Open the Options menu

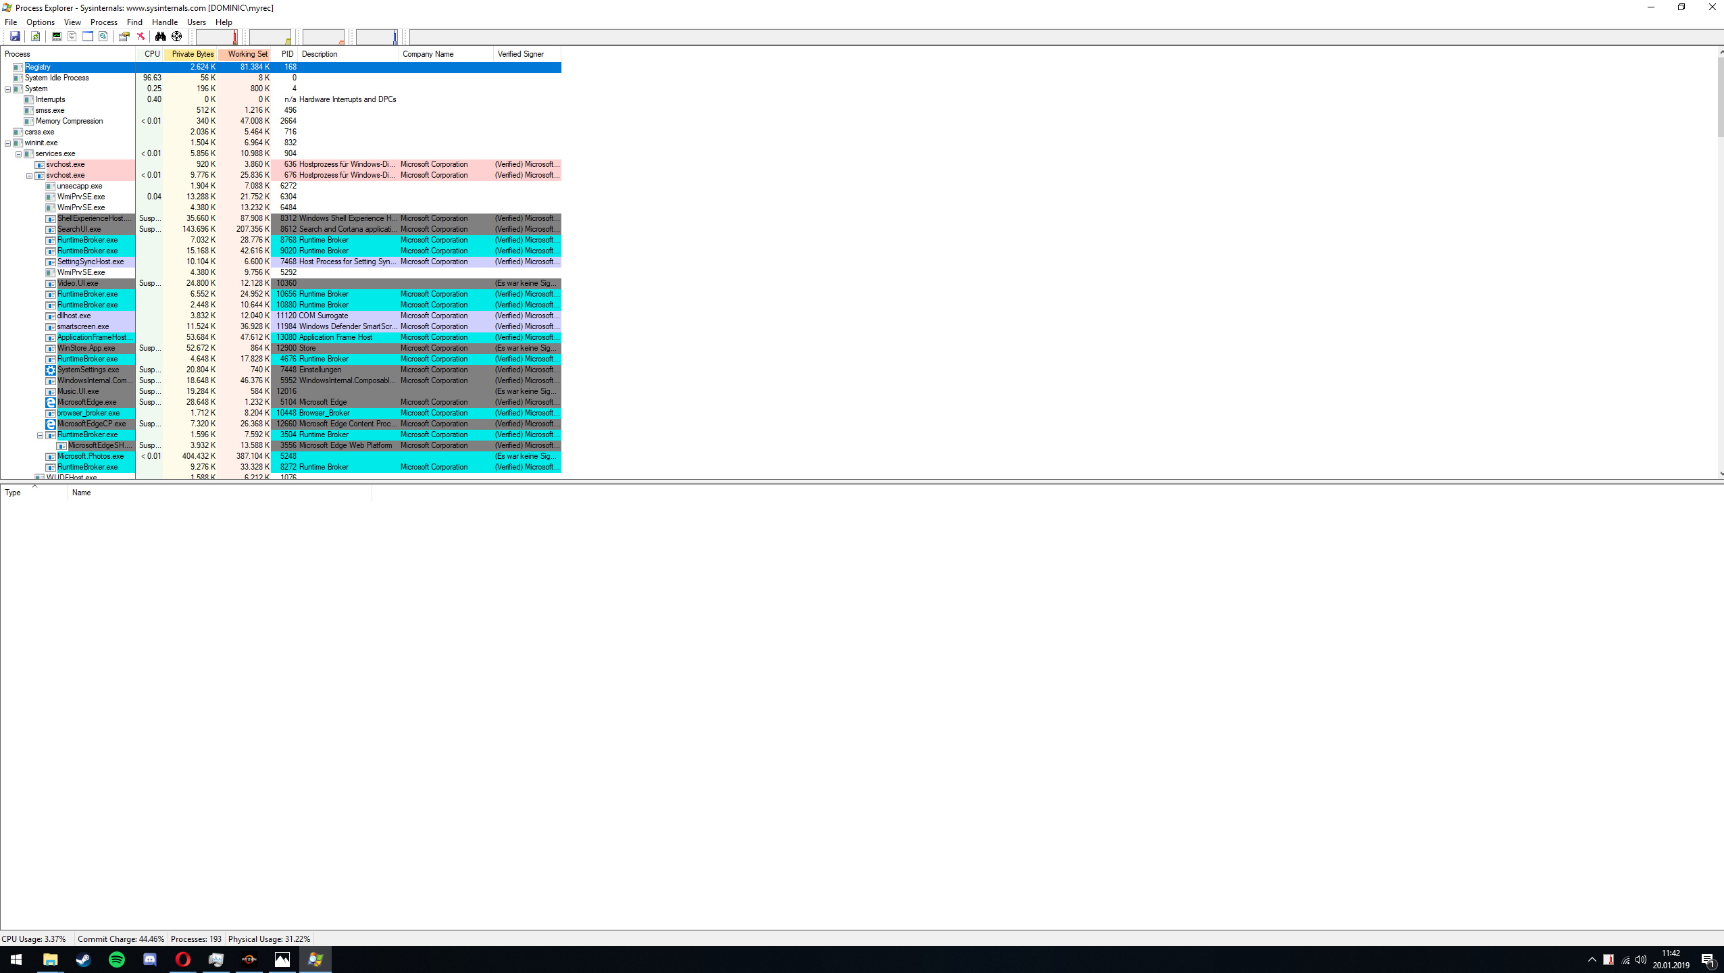pos(40,22)
